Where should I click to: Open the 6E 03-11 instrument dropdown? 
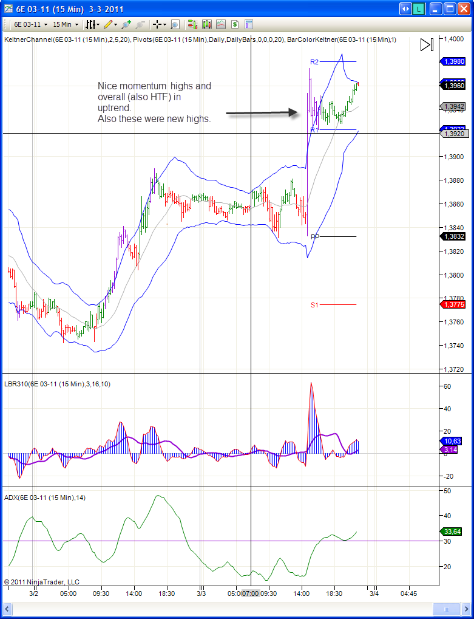point(30,24)
